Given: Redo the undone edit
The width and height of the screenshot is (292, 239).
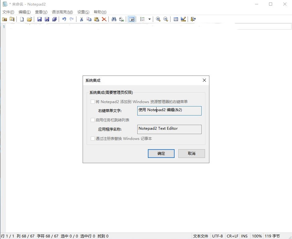Looking at the screenshot, I should 71,19.
